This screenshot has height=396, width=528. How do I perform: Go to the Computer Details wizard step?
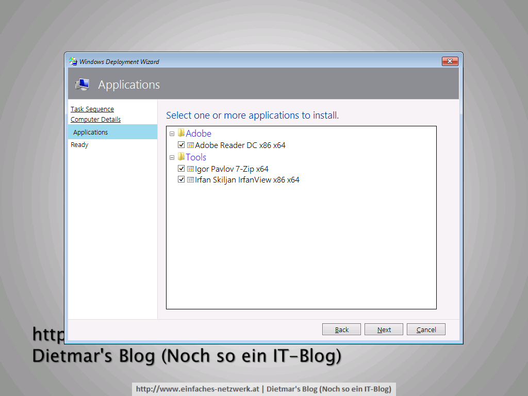[x=95, y=119]
